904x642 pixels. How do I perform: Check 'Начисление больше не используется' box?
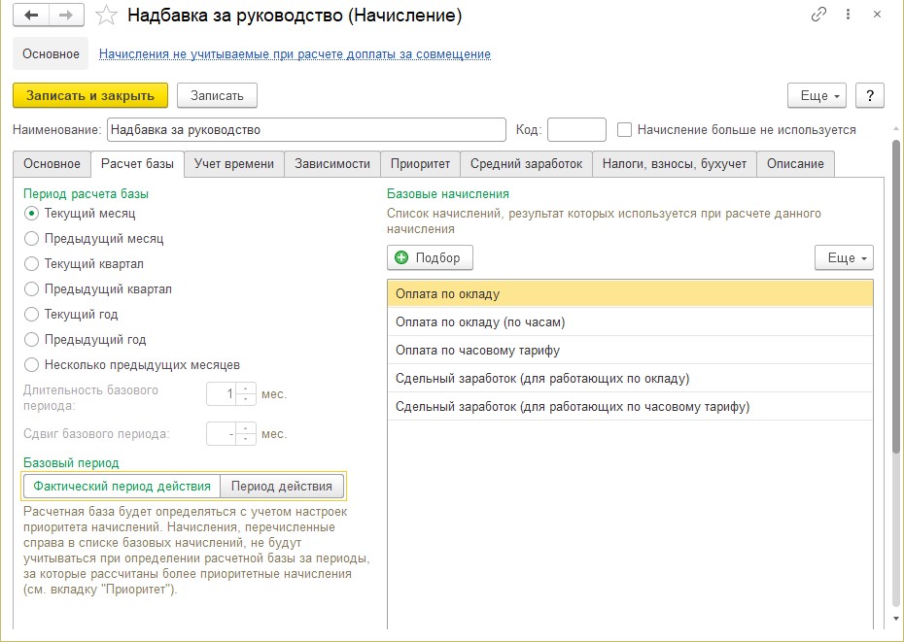point(624,130)
